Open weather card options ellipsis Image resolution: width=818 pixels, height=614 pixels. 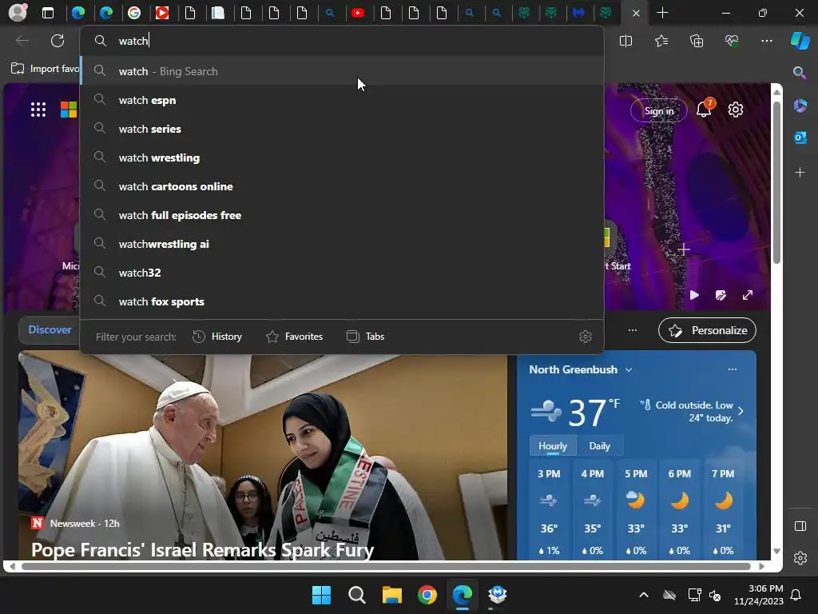733,369
